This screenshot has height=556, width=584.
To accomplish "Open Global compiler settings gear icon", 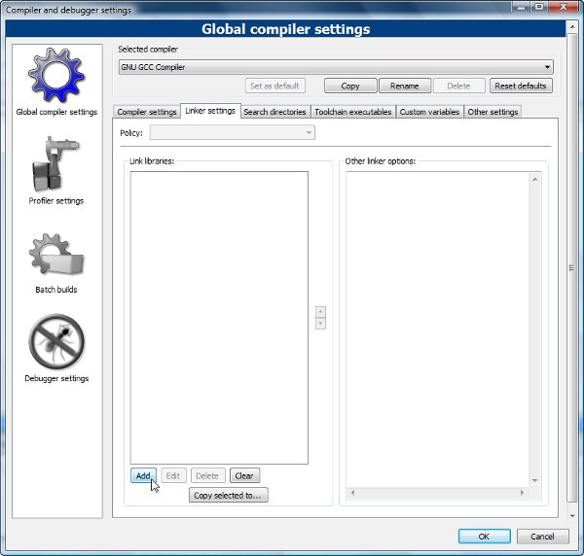I will click(x=55, y=75).
